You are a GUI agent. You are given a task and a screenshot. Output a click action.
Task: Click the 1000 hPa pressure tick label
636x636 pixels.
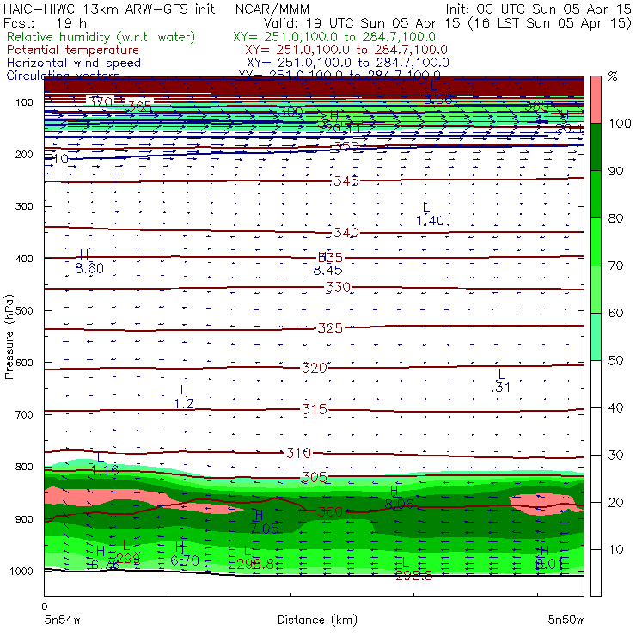click(21, 571)
